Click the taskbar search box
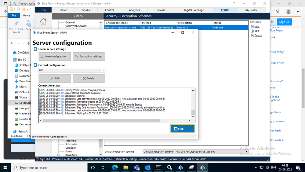 49,167
